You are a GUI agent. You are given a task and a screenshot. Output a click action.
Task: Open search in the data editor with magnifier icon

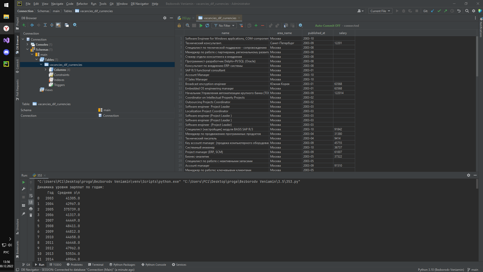tap(188, 25)
